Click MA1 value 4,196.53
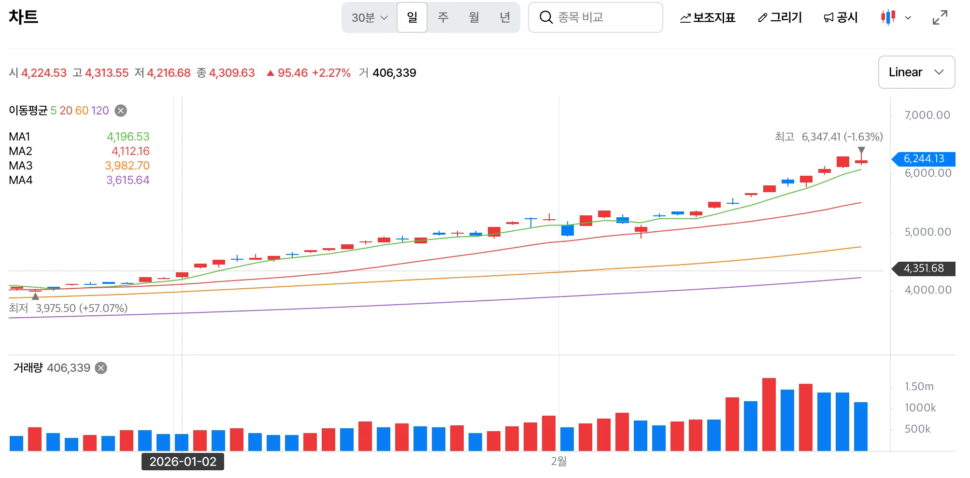Image resolution: width=970 pixels, height=478 pixels. (128, 137)
